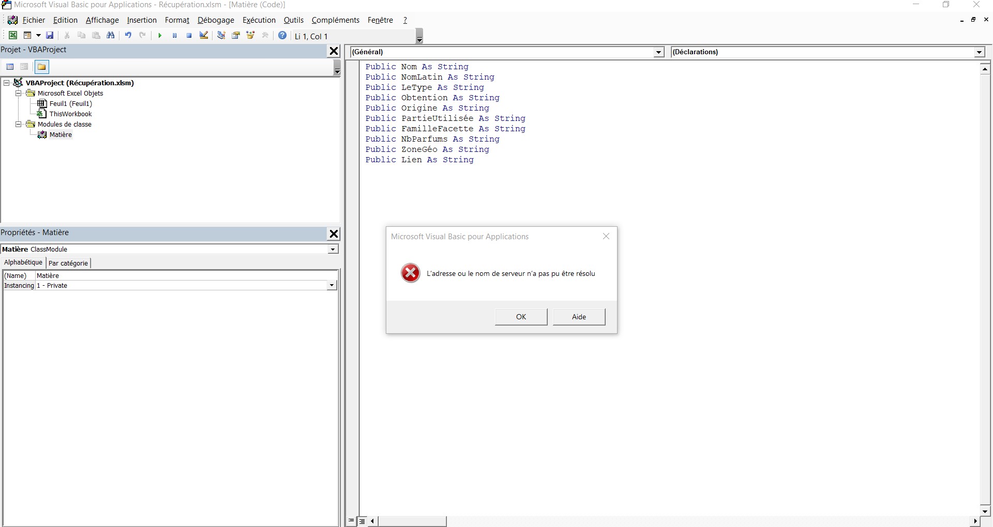Toggle Folders view in Project panel

coord(41,67)
